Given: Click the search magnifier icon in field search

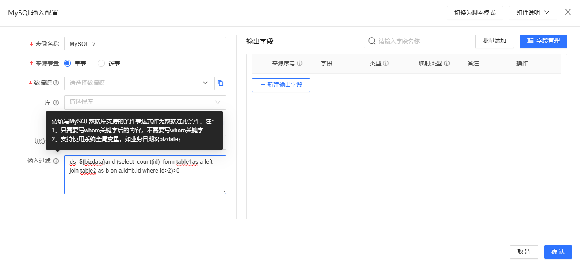Looking at the screenshot, I should coord(372,41).
